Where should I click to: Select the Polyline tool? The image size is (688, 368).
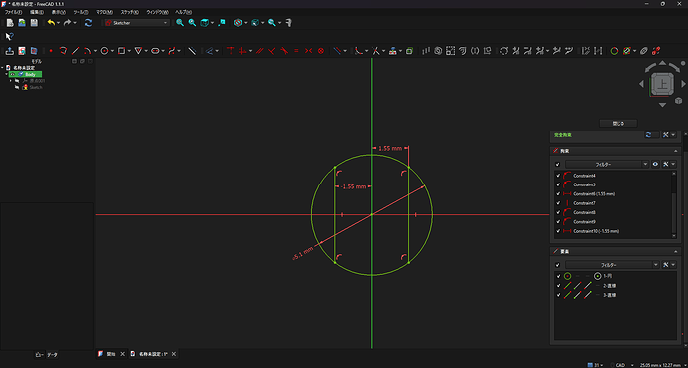[63, 51]
